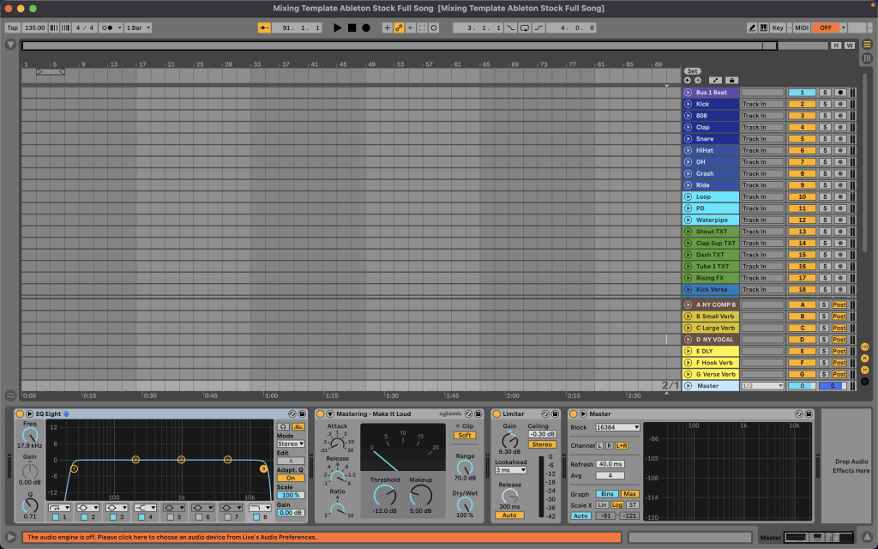The image size is (878, 549).
Task: Enable Soft clip on the Mastering rack
Action: tap(466, 435)
